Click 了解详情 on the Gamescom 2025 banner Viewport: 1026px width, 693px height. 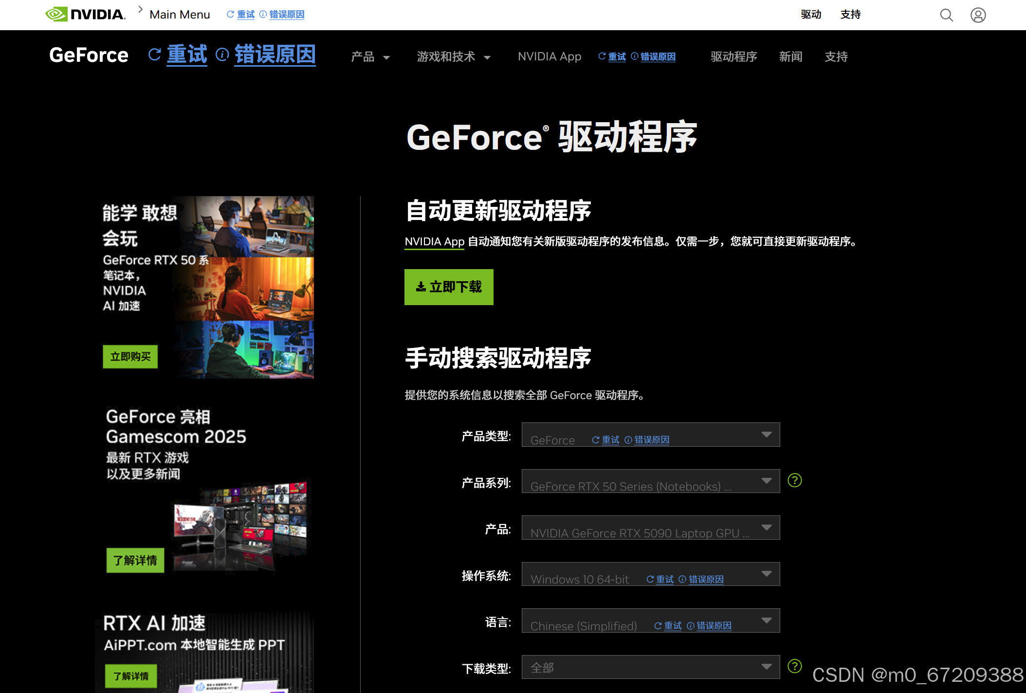tap(135, 561)
